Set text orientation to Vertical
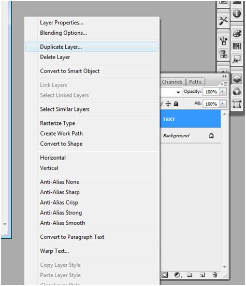This screenshot has height=286, width=246. (92, 168)
